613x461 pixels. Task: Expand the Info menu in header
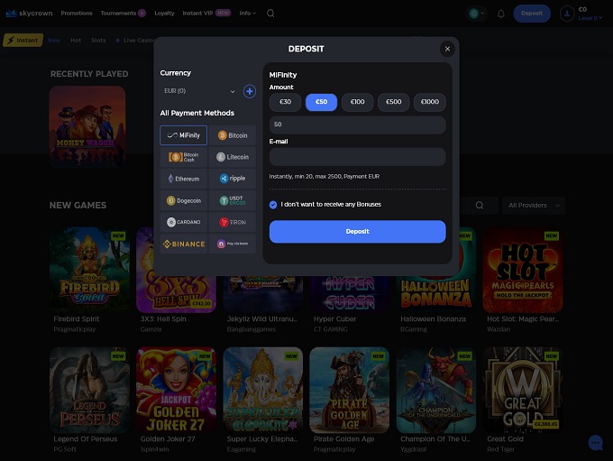click(x=247, y=14)
